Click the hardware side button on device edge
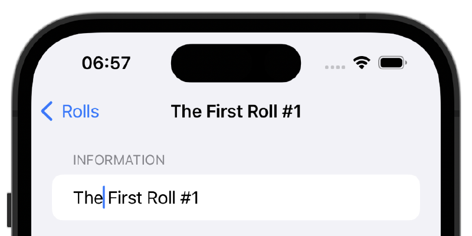472x236 pixels. 9,210
